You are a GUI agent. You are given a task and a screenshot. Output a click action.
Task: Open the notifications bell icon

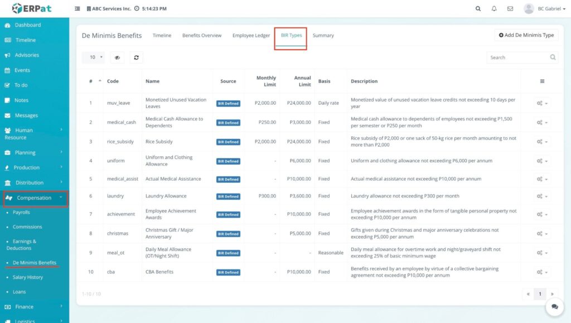(x=494, y=9)
